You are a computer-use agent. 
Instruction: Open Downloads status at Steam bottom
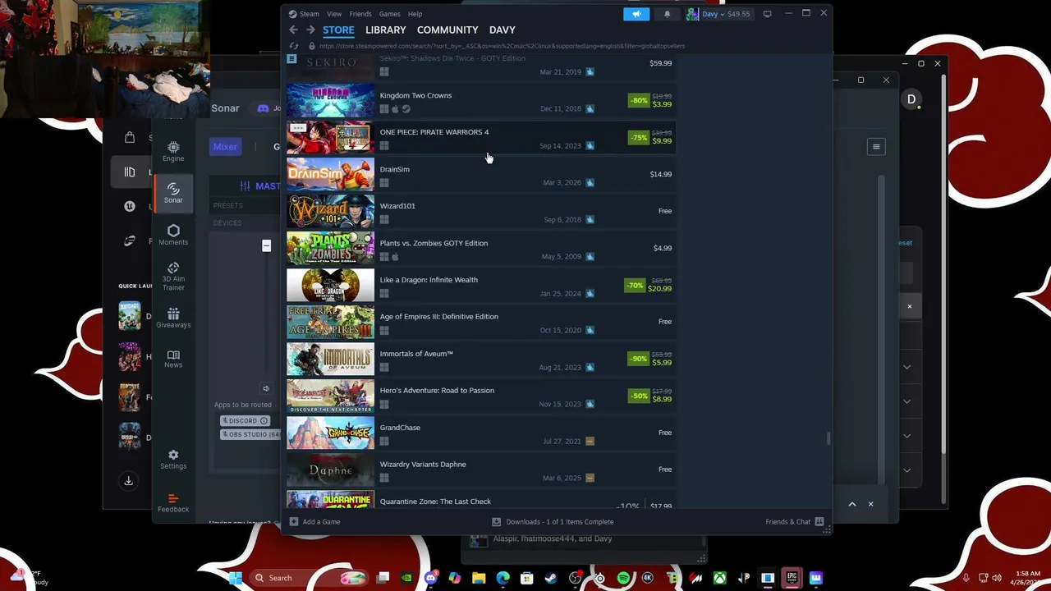pyautogui.click(x=553, y=521)
